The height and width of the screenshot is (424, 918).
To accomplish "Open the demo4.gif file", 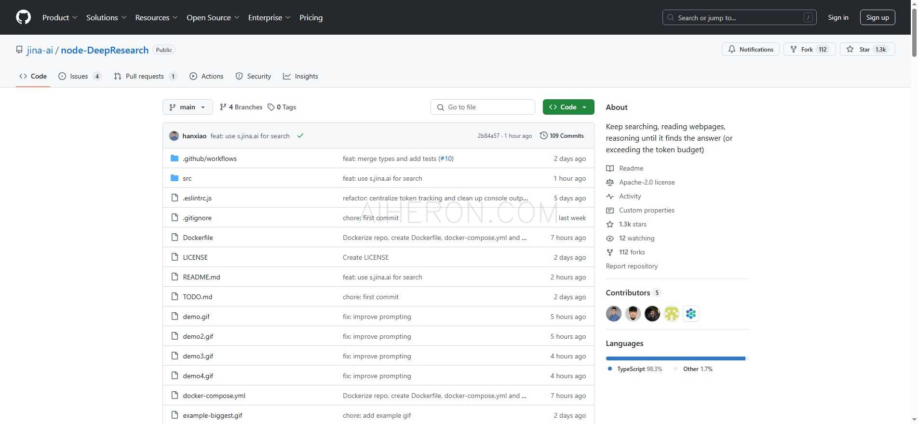I will tap(198, 376).
